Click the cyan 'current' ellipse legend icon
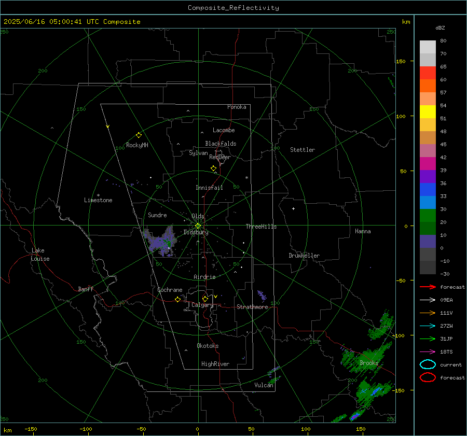 [428, 364]
